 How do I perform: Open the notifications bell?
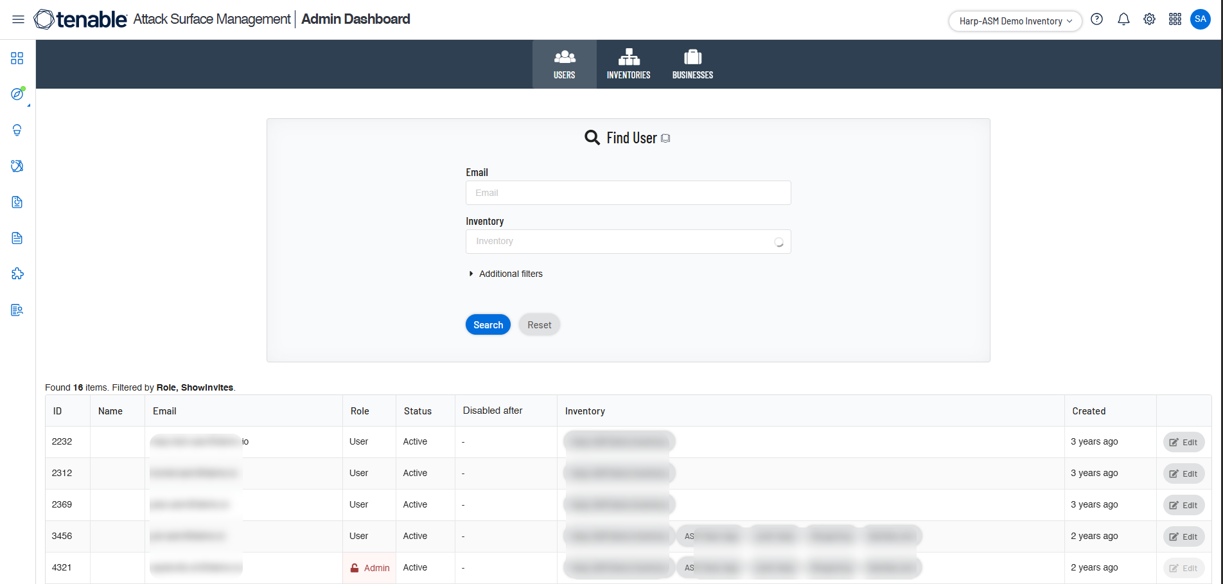[1123, 19]
